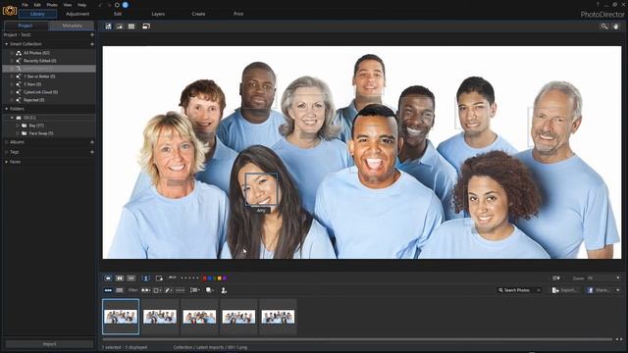Click the Amy face tag box

click(x=261, y=189)
